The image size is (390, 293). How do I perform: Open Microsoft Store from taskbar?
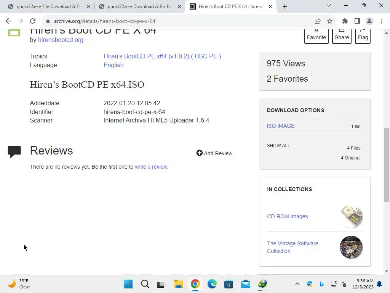click(229, 284)
